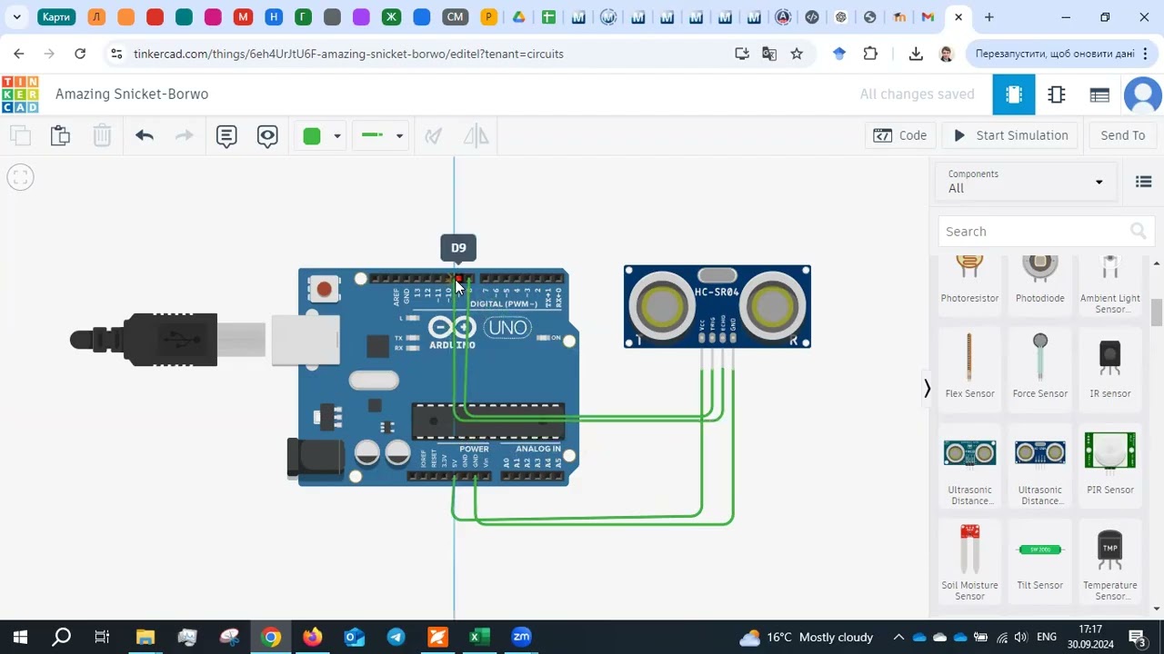Image resolution: width=1164 pixels, height=654 pixels.
Task: Undo the last change
Action: [x=144, y=135]
